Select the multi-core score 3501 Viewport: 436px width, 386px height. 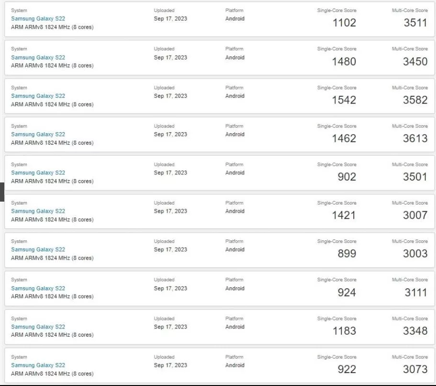point(415,177)
